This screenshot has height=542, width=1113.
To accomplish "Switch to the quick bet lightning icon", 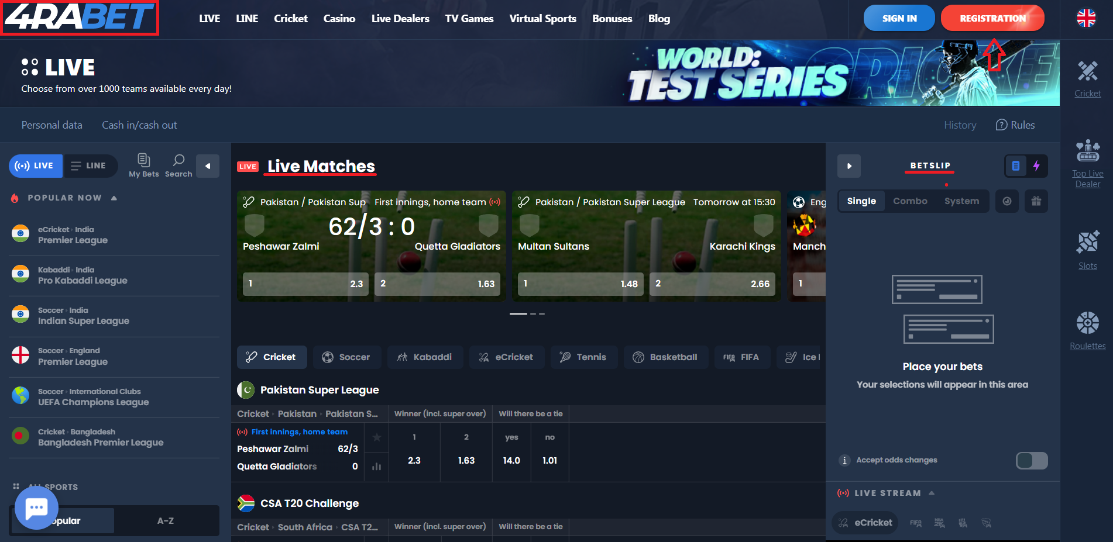I will 1036,166.
